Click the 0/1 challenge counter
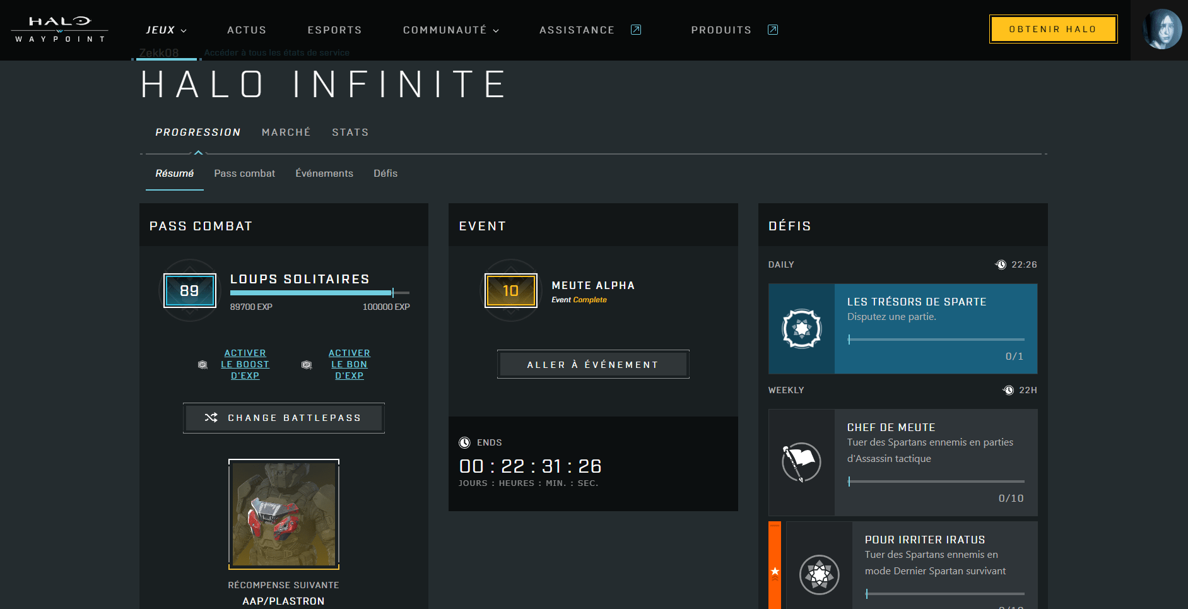The image size is (1188, 609). (x=1015, y=357)
